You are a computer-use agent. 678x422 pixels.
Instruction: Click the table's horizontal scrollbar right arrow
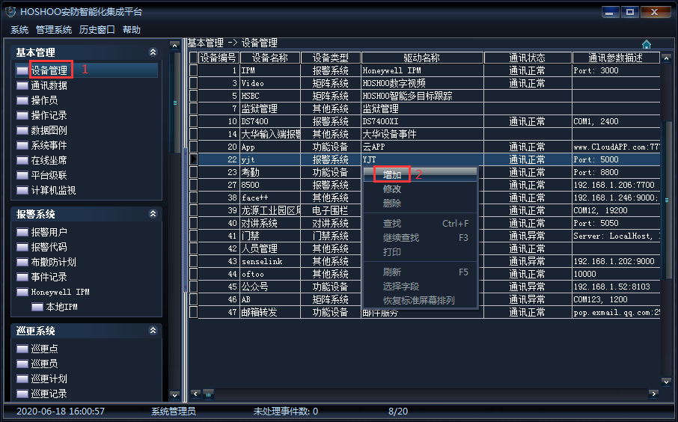[x=653, y=394]
